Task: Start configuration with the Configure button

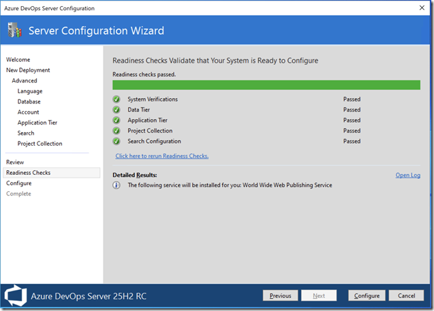Action: (x=367, y=295)
